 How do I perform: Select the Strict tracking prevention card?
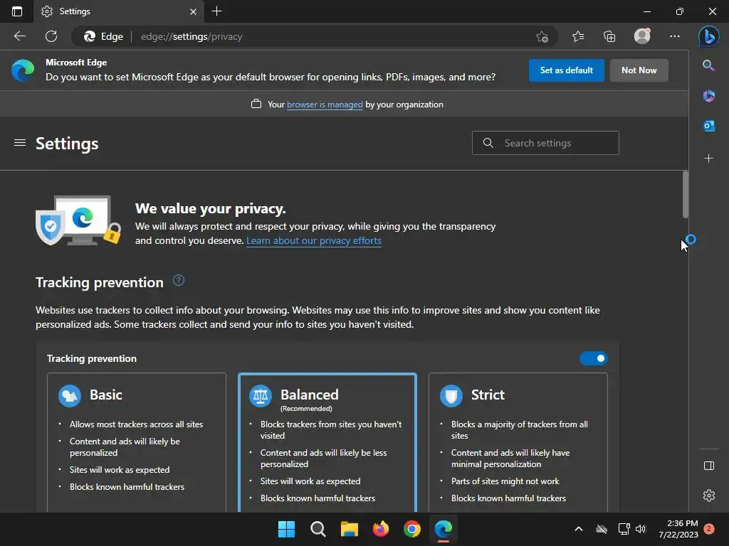(518, 442)
